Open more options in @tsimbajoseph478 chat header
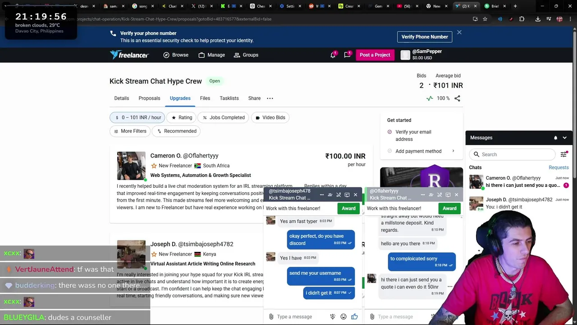Image resolution: width=577 pixels, height=325 pixels. (321, 195)
